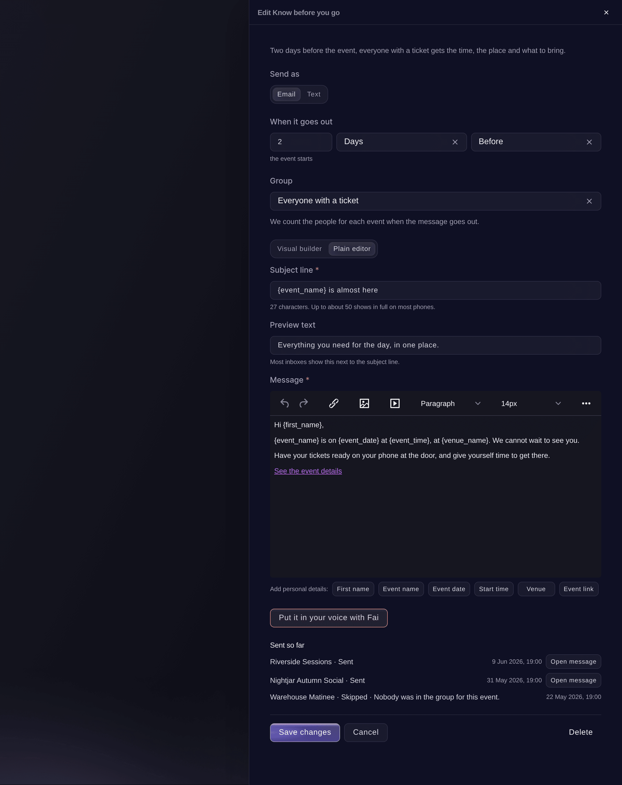
Task: Clear the Days unit selection
Action: [455, 142]
